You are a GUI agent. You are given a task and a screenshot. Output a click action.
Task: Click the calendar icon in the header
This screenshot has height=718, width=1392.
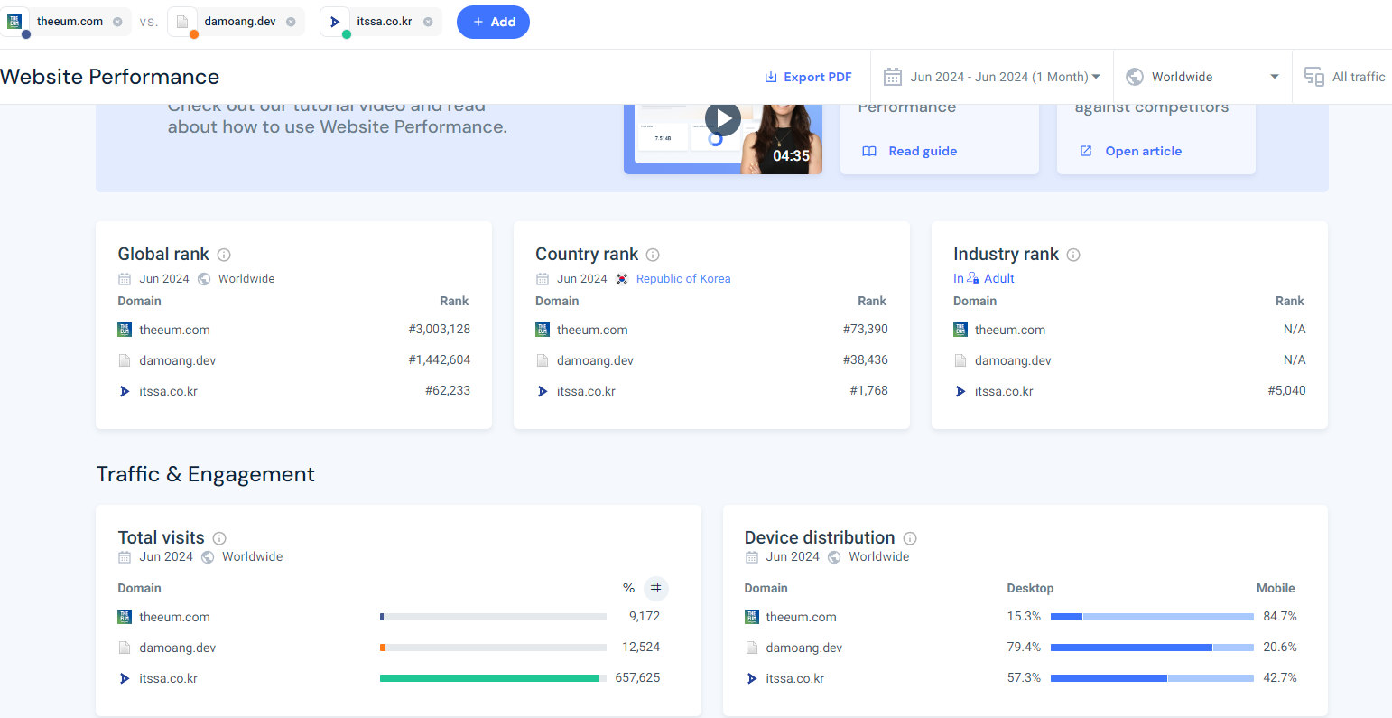(893, 77)
